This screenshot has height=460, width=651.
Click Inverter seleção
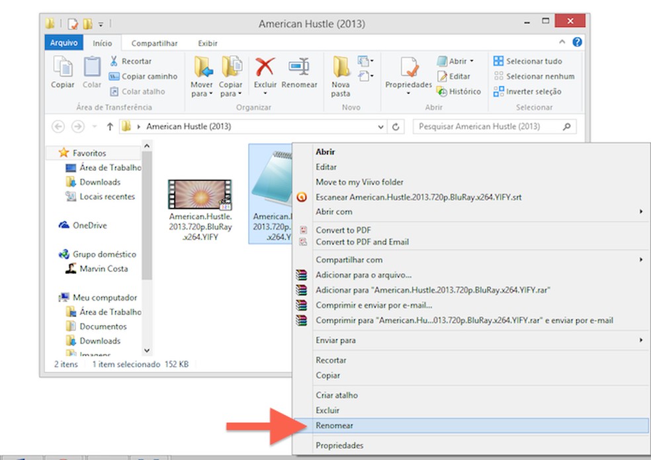click(527, 91)
